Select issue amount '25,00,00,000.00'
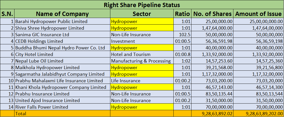This screenshot has width=284, height=117. coord(259,22)
